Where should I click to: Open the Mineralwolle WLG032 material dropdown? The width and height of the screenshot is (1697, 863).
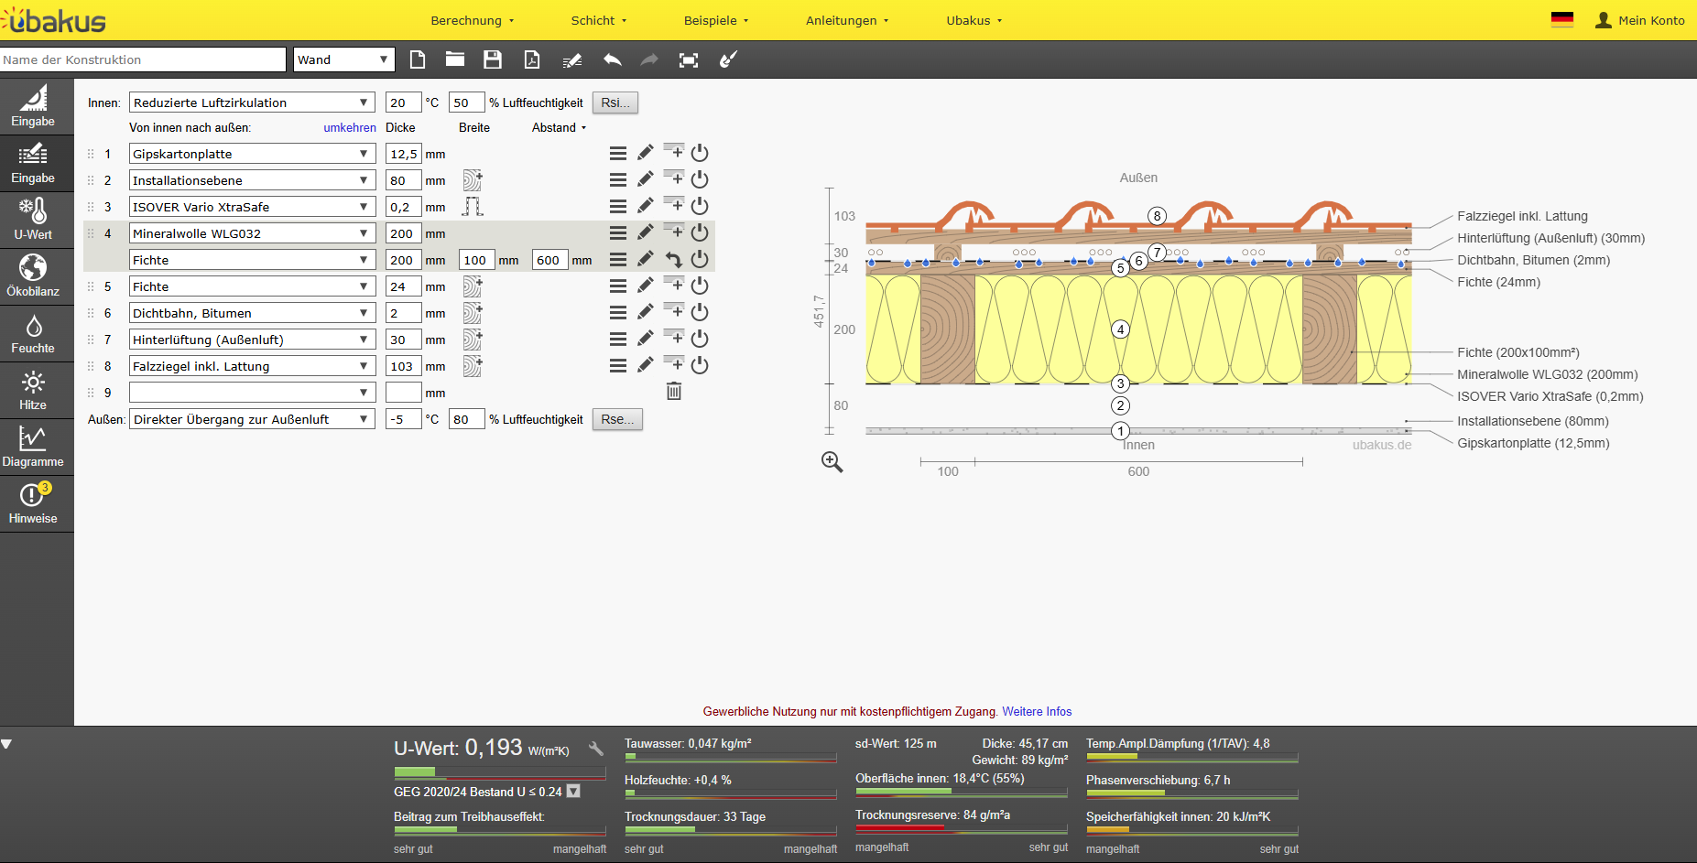tap(252, 234)
